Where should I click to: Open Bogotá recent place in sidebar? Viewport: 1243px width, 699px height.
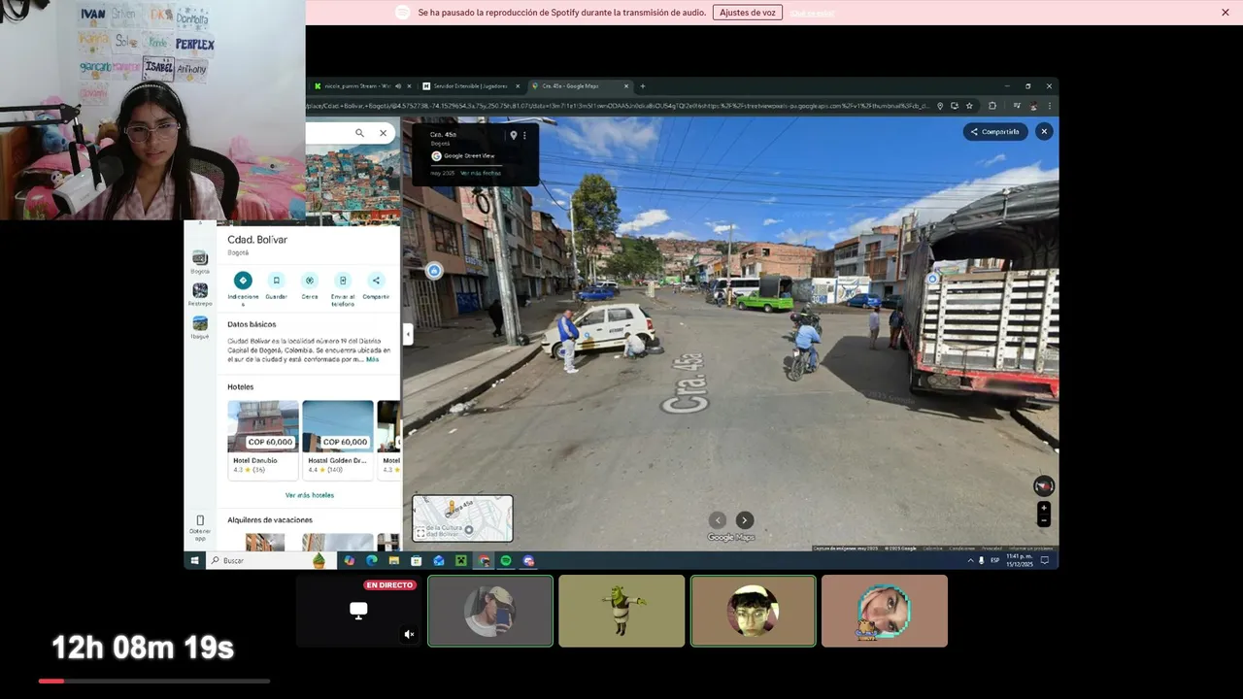pyautogui.click(x=200, y=262)
